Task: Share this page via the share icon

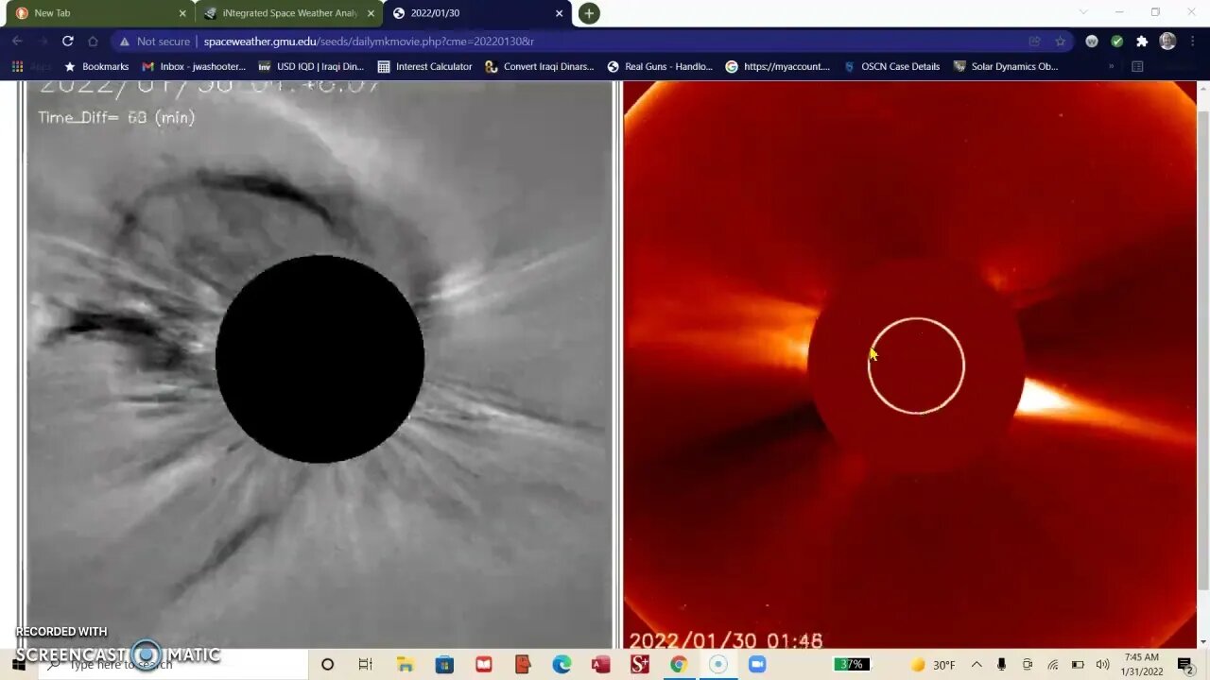Action: pyautogui.click(x=1034, y=42)
